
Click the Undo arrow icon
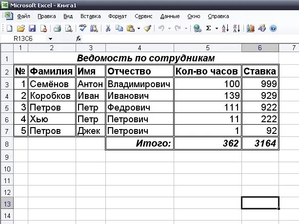(x=161, y=29)
